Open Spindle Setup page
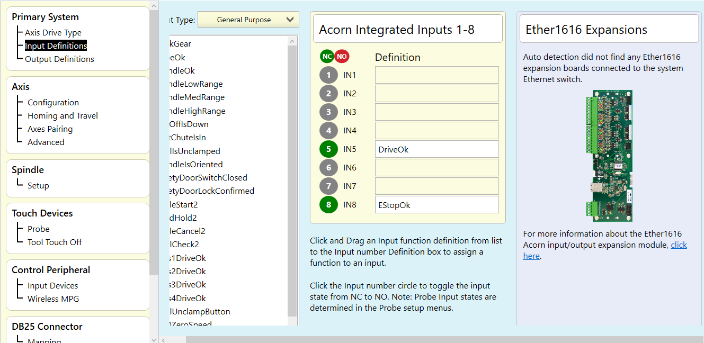Viewport: 704px width, 343px height. 38,186
